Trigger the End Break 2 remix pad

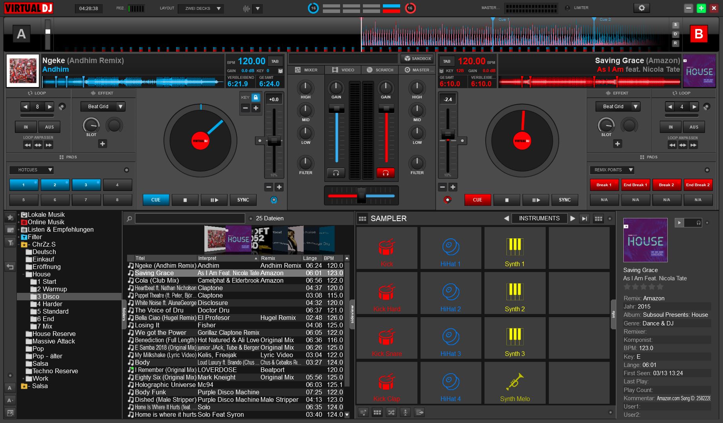698,185
